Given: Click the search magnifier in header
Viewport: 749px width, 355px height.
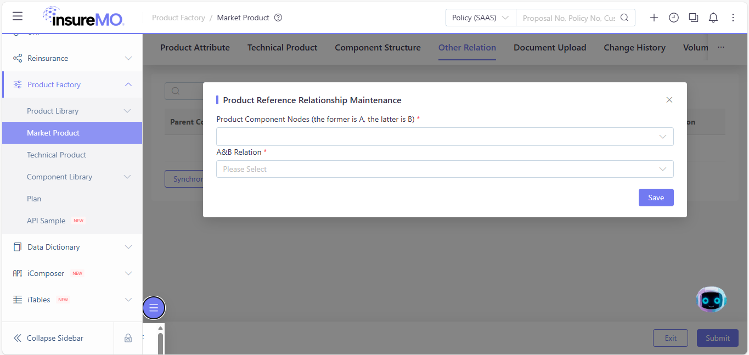Looking at the screenshot, I should pos(624,18).
